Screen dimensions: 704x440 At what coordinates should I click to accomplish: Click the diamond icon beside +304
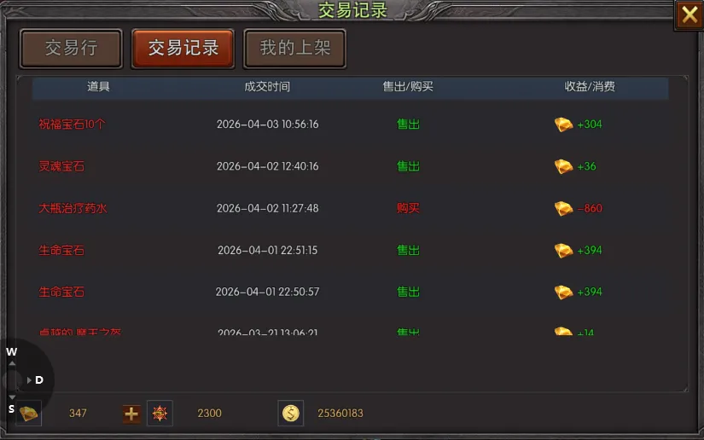point(563,124)
